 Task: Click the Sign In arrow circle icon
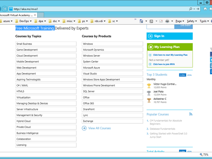[150, 36]
